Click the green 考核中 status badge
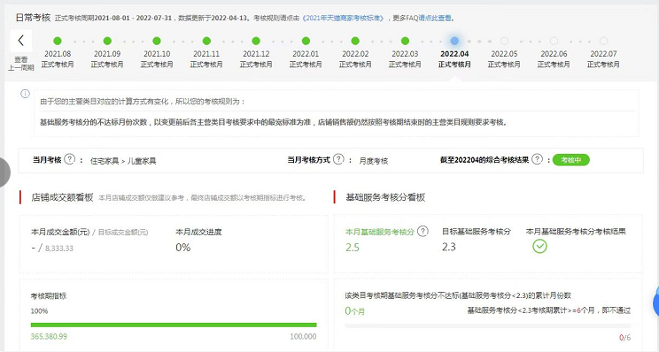Viewport: 659px width, 352px height. (570, 160)
